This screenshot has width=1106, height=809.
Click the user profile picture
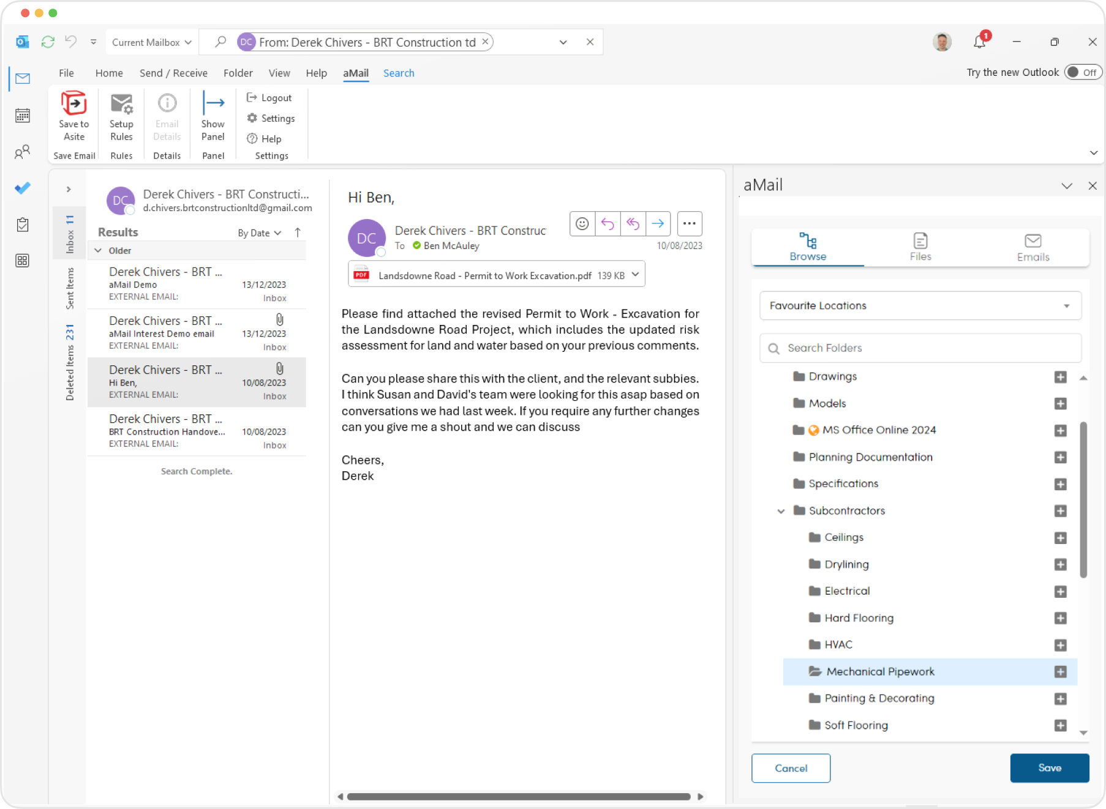tap(942, 42)
